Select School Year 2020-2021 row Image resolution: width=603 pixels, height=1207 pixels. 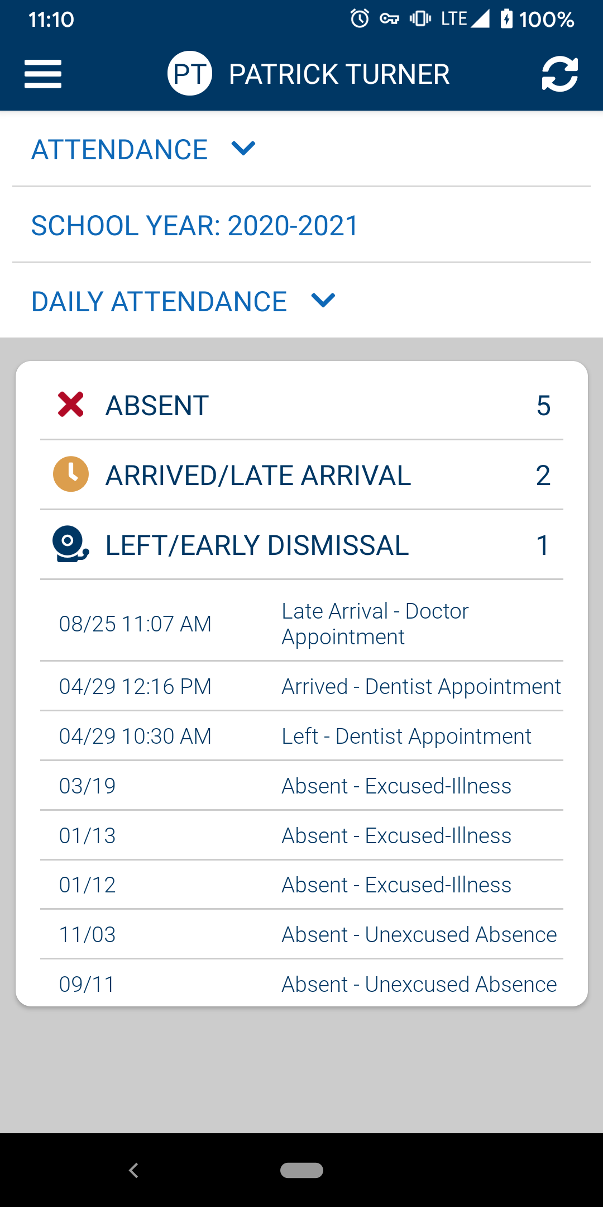point(301,225)
